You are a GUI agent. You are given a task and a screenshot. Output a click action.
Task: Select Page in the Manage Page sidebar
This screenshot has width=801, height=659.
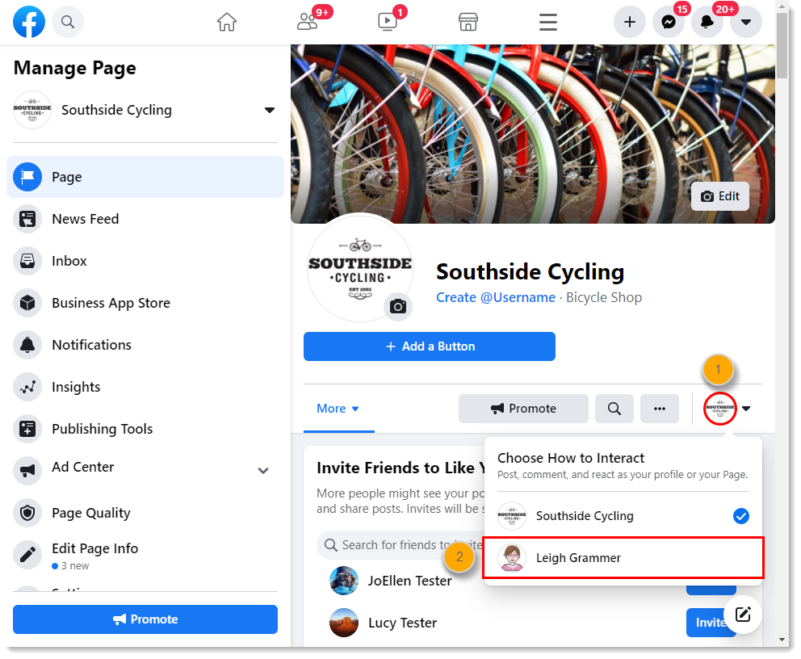(145, 177)
